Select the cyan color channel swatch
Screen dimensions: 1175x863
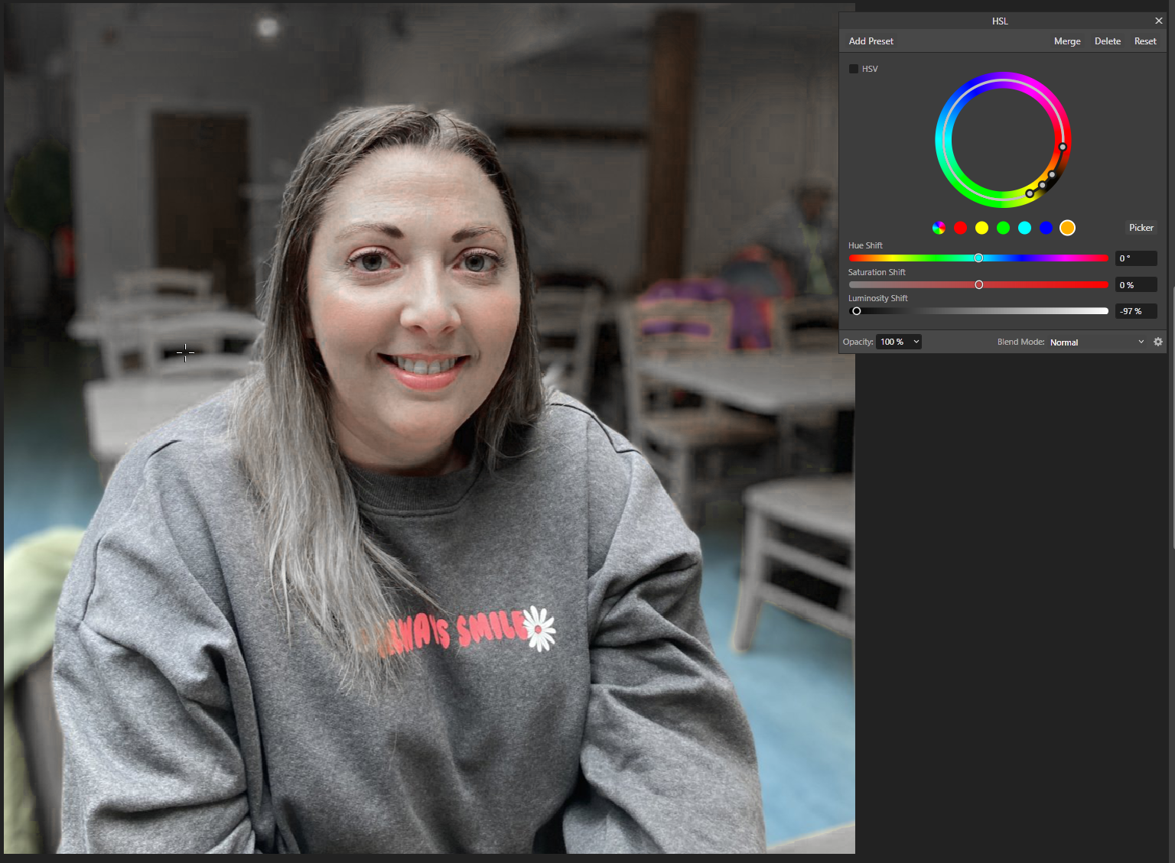[1024, 228]
